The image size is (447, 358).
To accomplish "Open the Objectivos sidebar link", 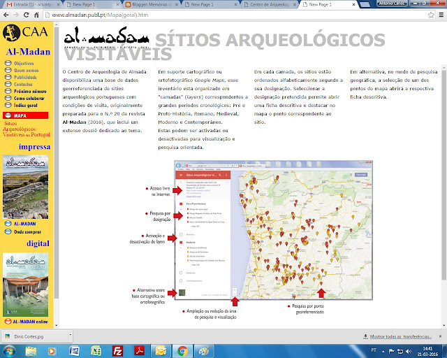I will pyautogui.click(x=24, y=64).
